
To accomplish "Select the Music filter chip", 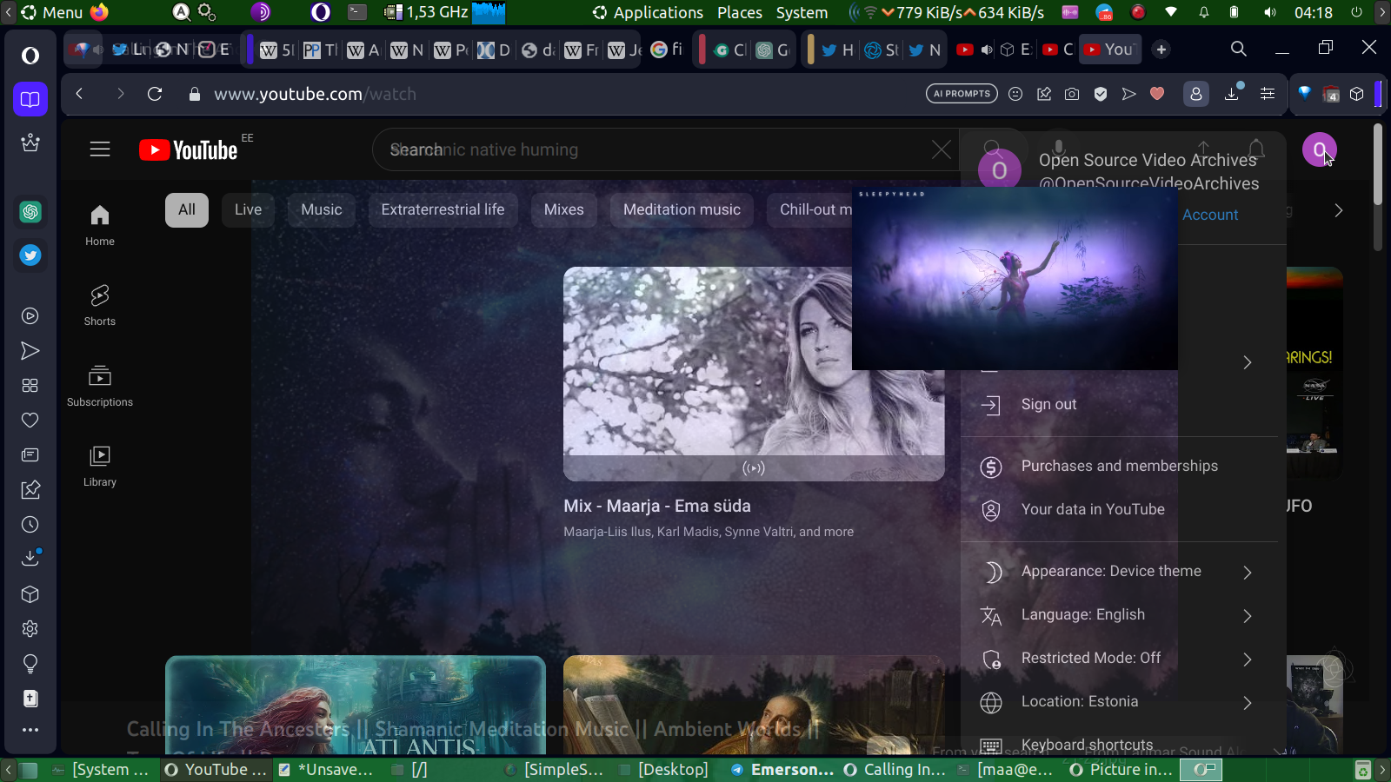I will [321, 209].
